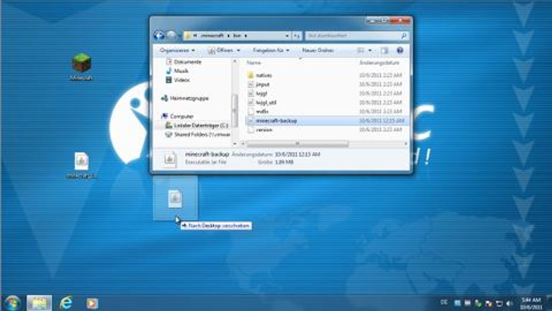The width and height of the screenshot is (552, 311).
Task: Select the natives folder icon
Action: point(251,75)
